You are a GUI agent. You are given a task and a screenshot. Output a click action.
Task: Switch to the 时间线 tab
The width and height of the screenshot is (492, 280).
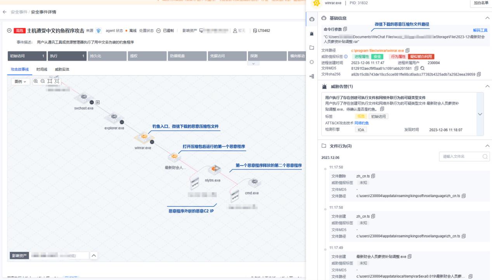click(42, 69)
